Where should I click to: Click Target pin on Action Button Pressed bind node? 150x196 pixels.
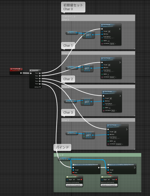coord(73,170)
